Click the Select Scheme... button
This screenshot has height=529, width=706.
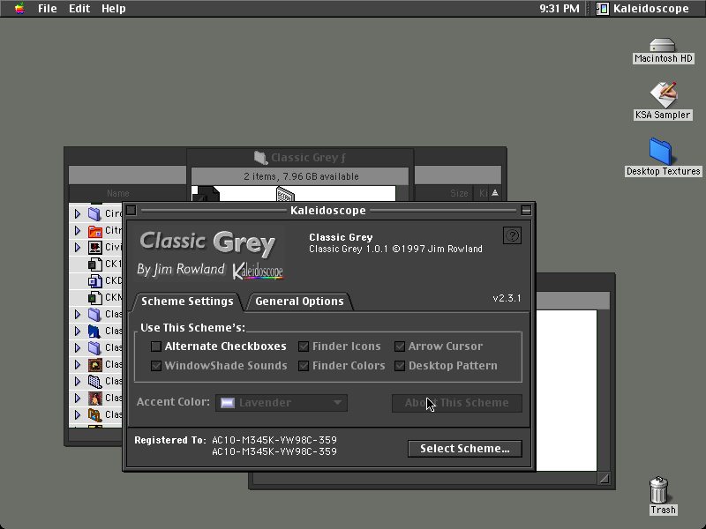tap(465, 449)
